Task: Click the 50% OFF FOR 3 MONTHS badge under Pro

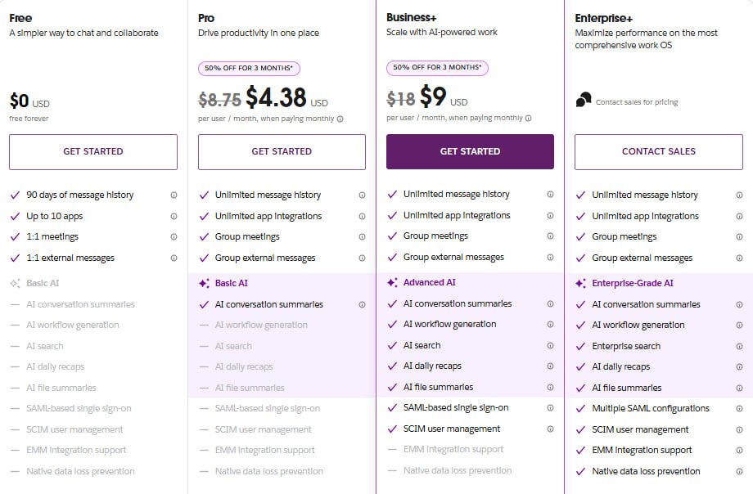Action: tap(250, 69)
